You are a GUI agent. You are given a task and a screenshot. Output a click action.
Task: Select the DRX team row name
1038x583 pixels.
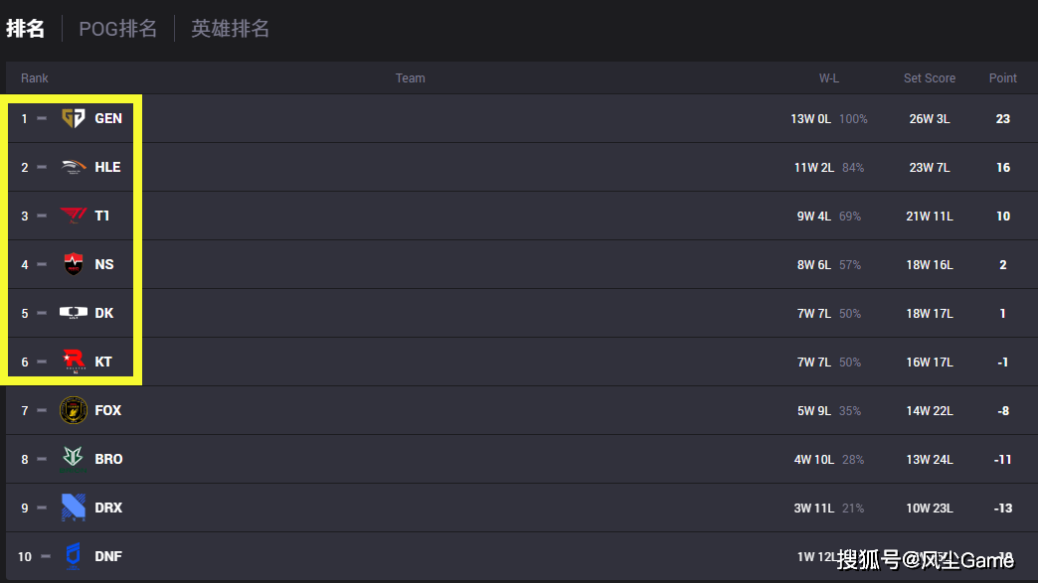pyautogui.click(x=108, y=508)
